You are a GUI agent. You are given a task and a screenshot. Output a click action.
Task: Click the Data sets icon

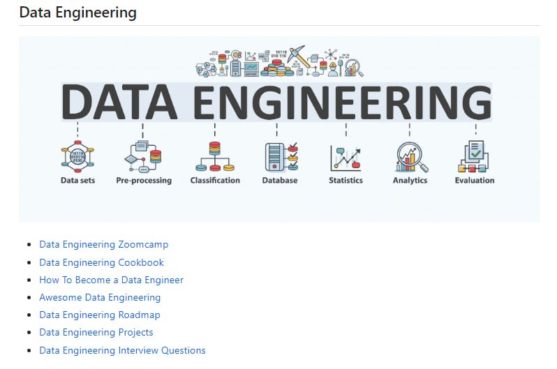77,156
